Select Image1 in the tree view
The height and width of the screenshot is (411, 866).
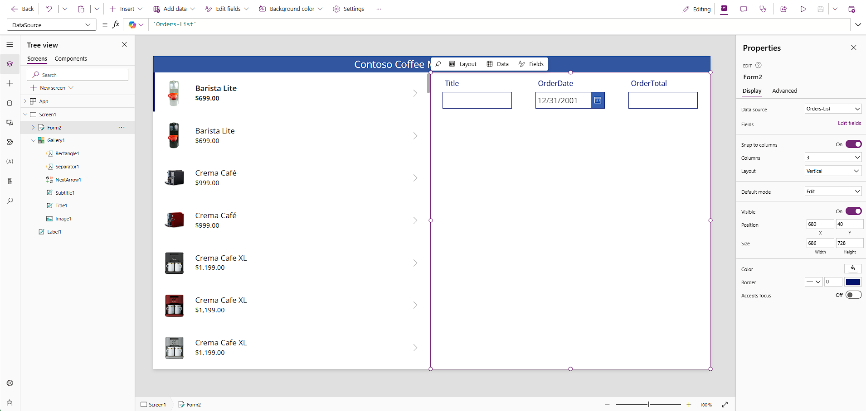pyautogui.click(x=63, y=219)
